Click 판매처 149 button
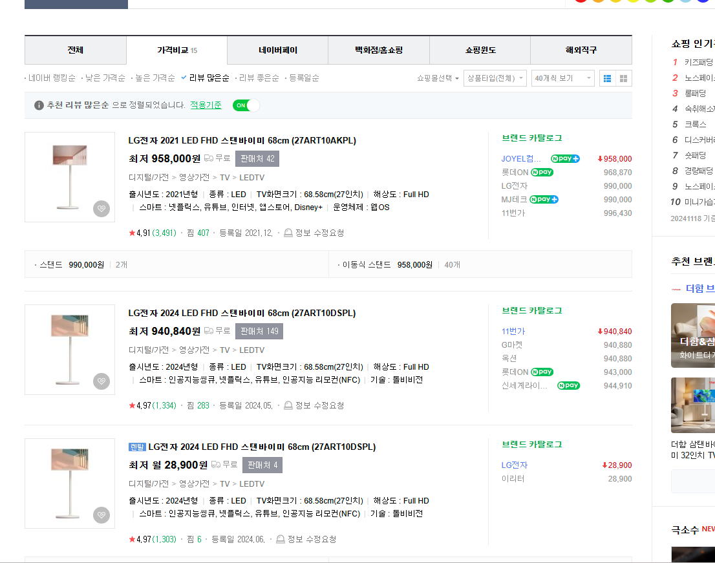This screenshot has width=715, height=563. [259, 331]
